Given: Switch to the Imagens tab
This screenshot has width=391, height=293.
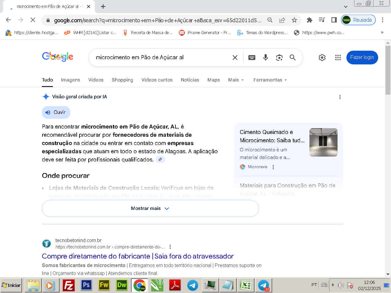Looking at the screenshot, I should pos(70,80).
